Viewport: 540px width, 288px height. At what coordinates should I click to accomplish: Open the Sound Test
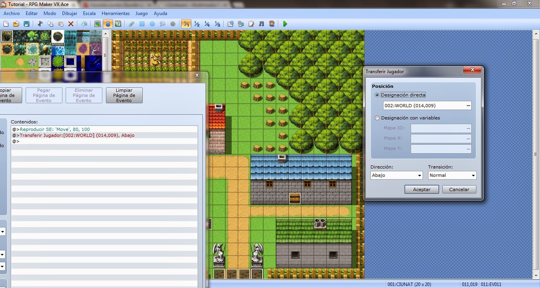click(x=261, y=24)
